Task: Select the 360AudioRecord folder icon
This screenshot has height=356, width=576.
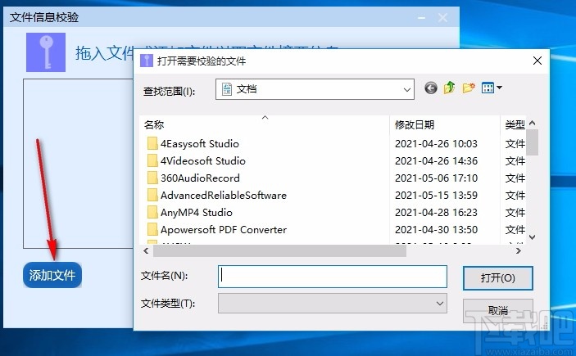Action: 152,178
